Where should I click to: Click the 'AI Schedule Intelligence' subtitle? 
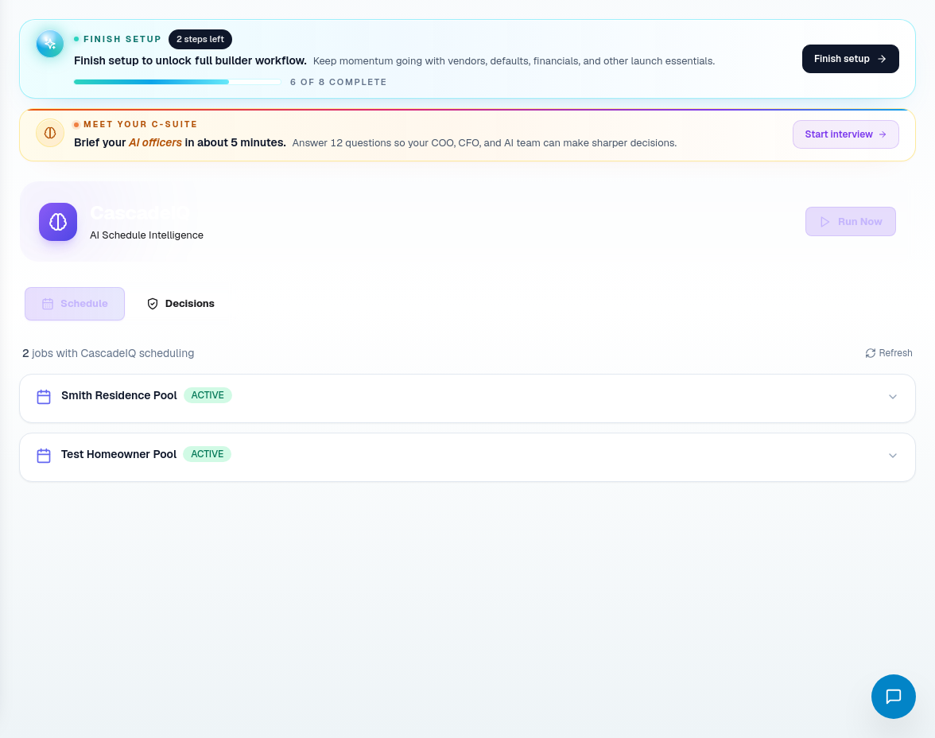[x=146, y=235]
